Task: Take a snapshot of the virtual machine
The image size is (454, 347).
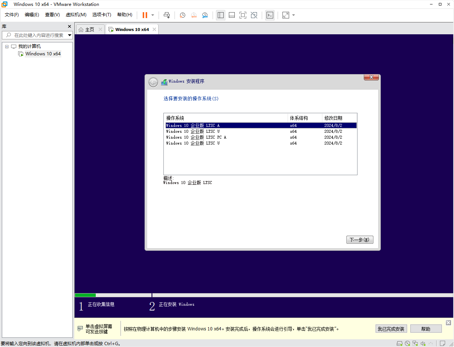Action: (182, 15)
